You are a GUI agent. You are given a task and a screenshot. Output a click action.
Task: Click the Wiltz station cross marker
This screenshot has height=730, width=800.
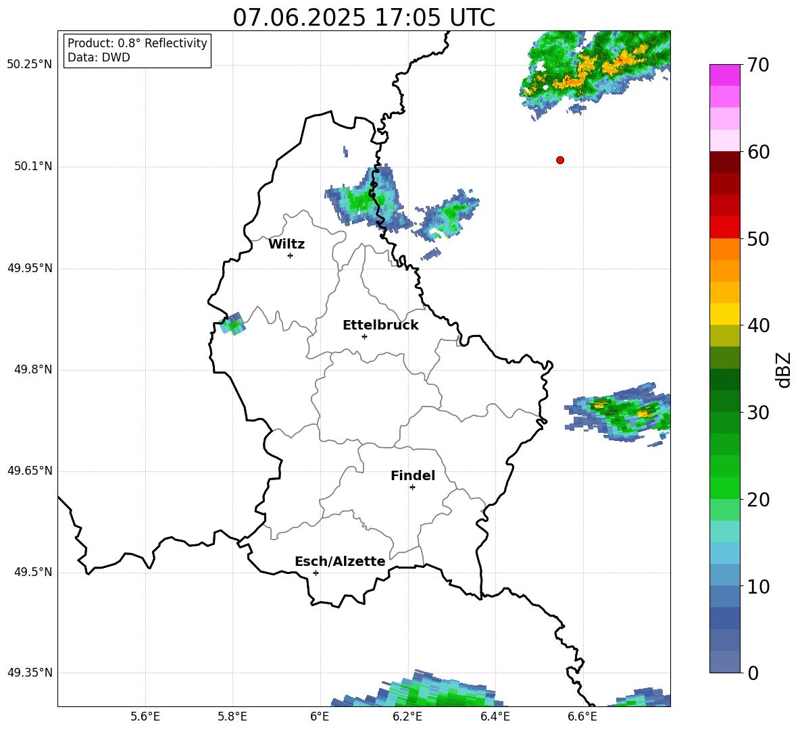(291, 255)
